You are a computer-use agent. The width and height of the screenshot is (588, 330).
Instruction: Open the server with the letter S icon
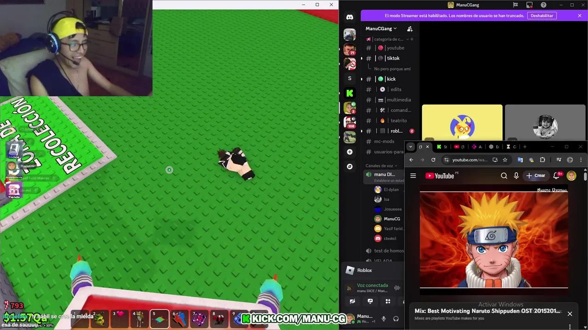(x=350, y=78)
